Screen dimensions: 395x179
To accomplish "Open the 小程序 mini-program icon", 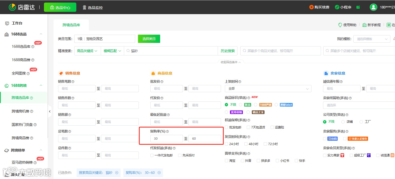I will point(337,7).
